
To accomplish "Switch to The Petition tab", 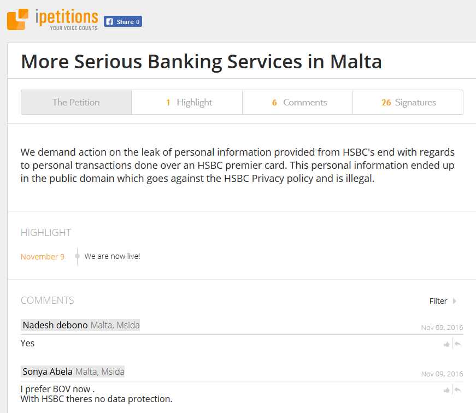I will (76, 102).
